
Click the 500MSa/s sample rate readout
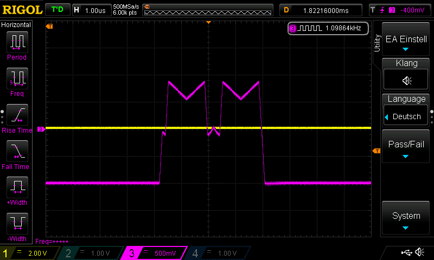[126, 7]
